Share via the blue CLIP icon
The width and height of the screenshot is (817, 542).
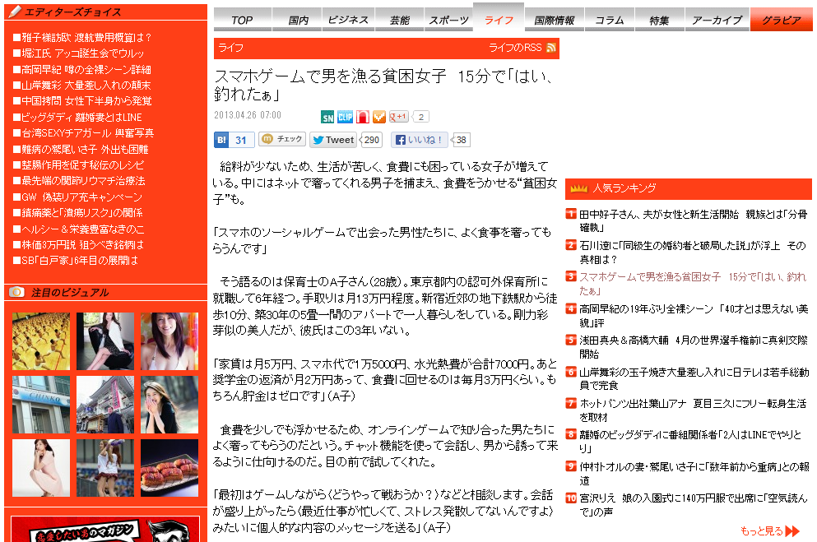click(345, 117)
